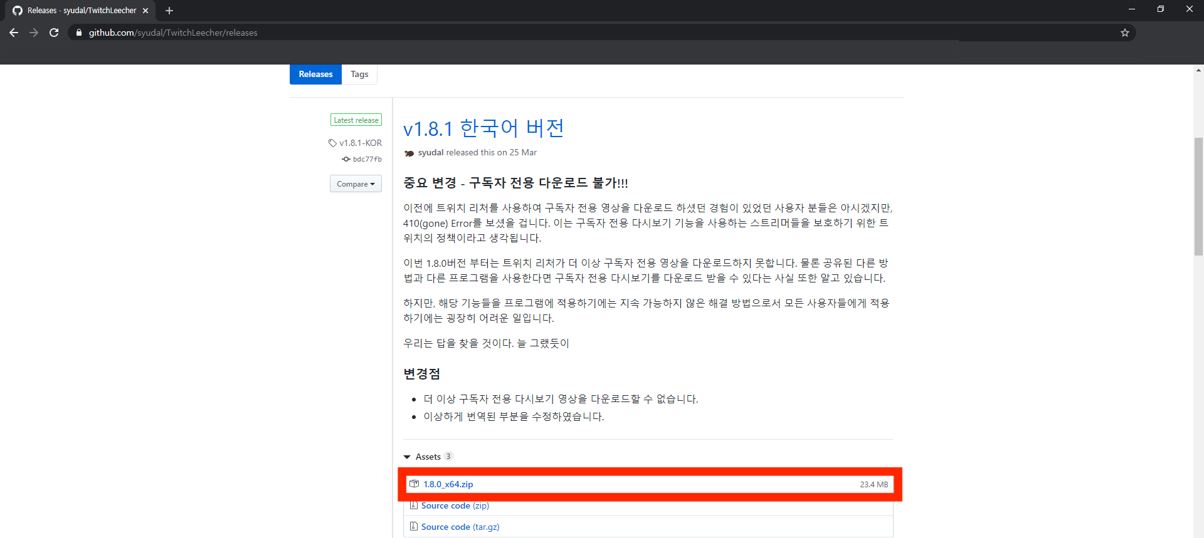Click the scrollbar up arrow

coord(1198,70)
